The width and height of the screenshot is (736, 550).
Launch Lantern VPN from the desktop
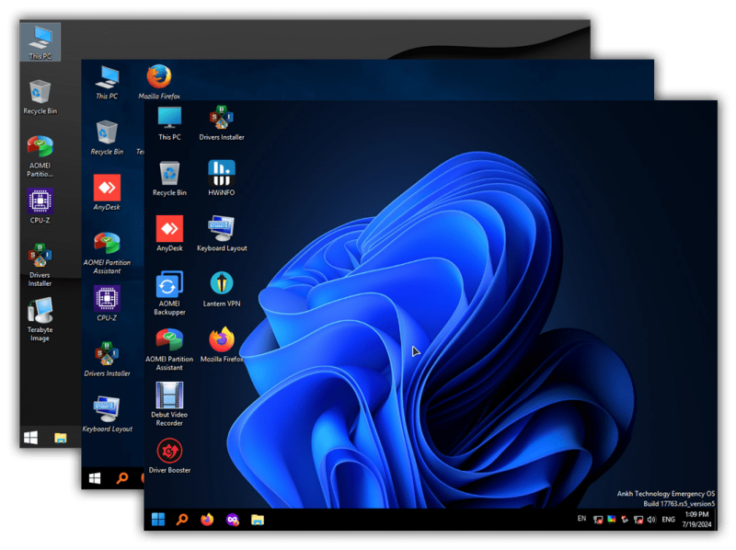(222, 285)
